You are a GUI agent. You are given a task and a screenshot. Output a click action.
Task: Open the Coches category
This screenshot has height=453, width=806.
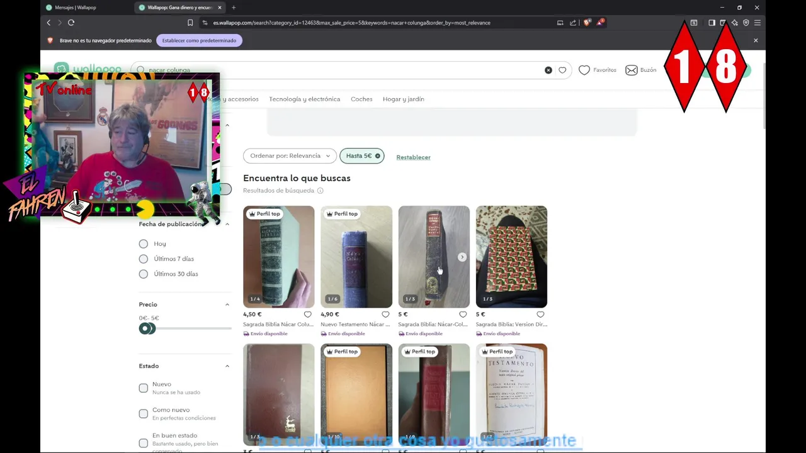pyautogui.click(x=361, y=99)
